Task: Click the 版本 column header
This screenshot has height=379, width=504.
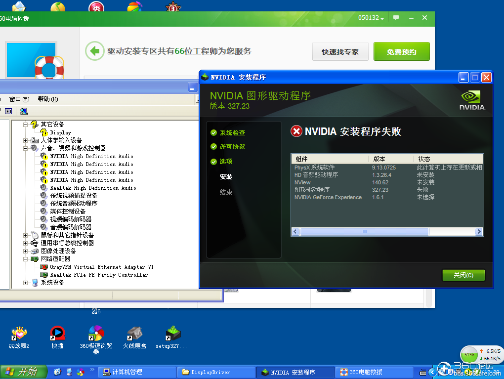Action: tap(391, 159)
